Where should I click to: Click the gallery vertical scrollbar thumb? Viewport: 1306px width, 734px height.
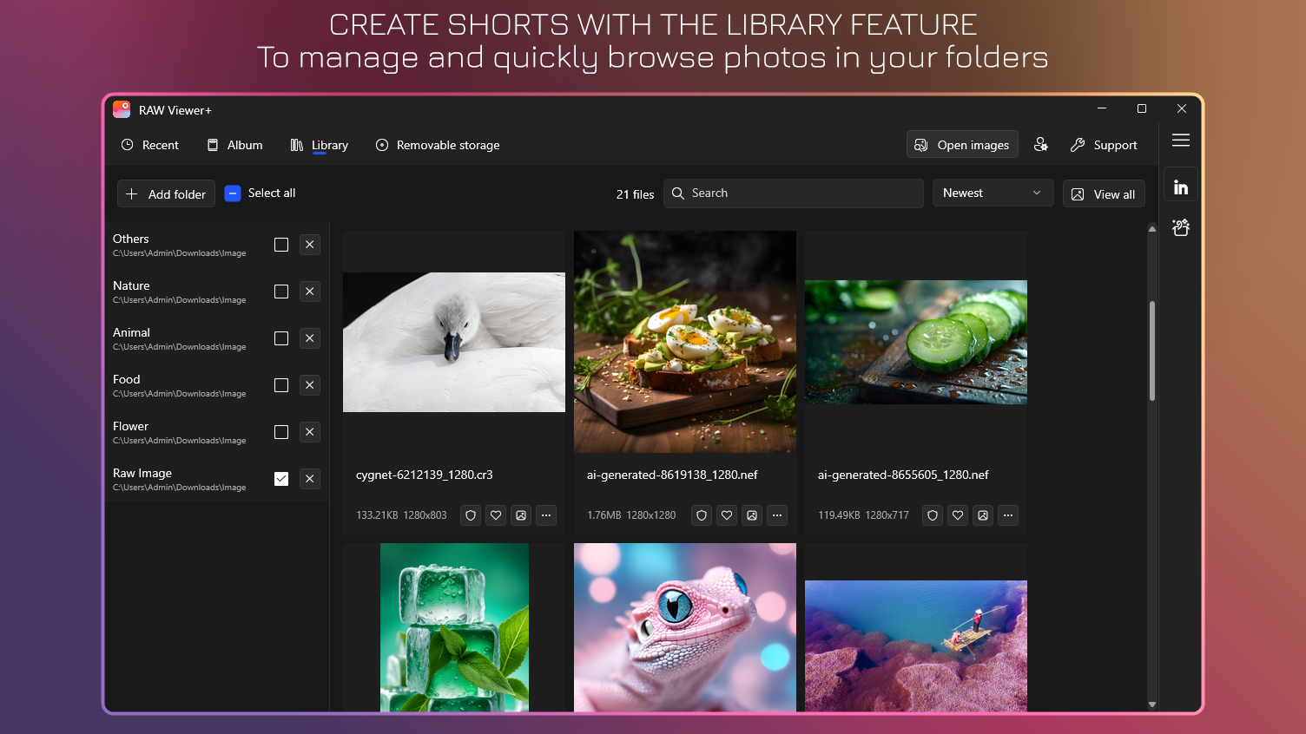[1152, 351]
